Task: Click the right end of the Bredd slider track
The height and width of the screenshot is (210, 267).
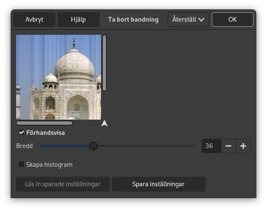Action: point(193,146)
